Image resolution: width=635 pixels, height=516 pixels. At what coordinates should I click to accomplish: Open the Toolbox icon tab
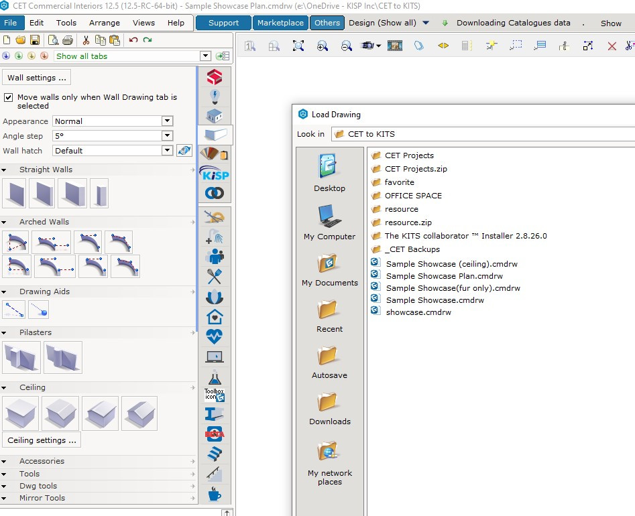click(215, 395)
